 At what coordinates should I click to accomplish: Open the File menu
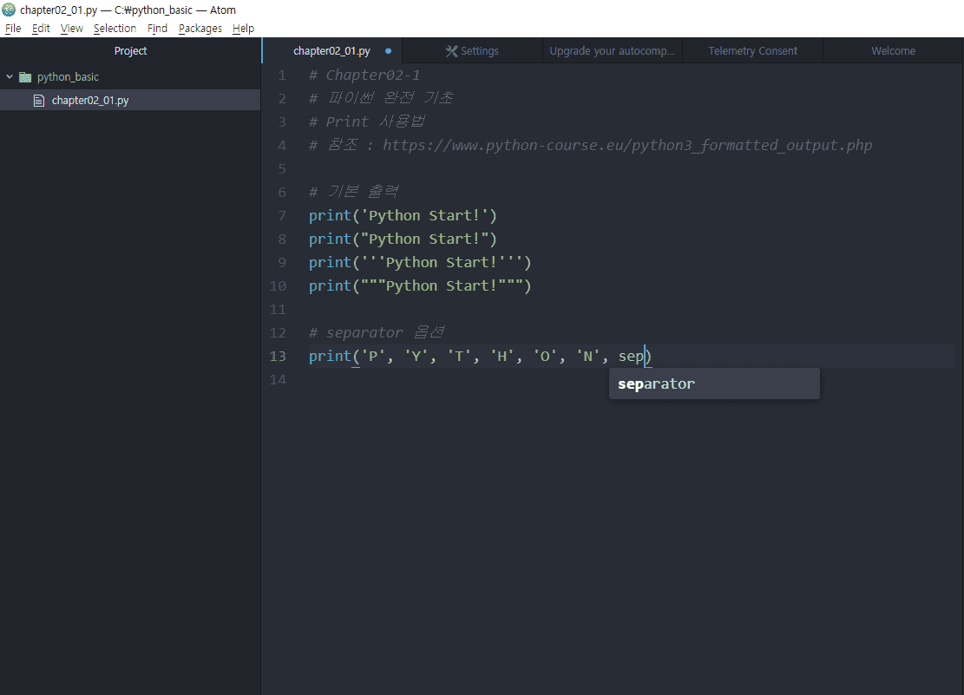click(13, 29)
